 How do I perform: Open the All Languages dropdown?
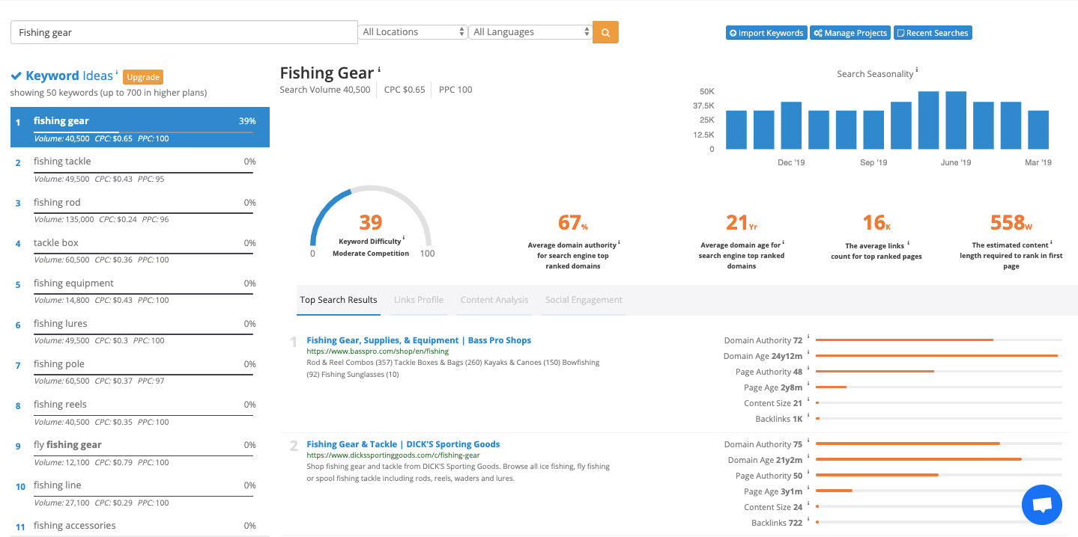tap(530, 32)
